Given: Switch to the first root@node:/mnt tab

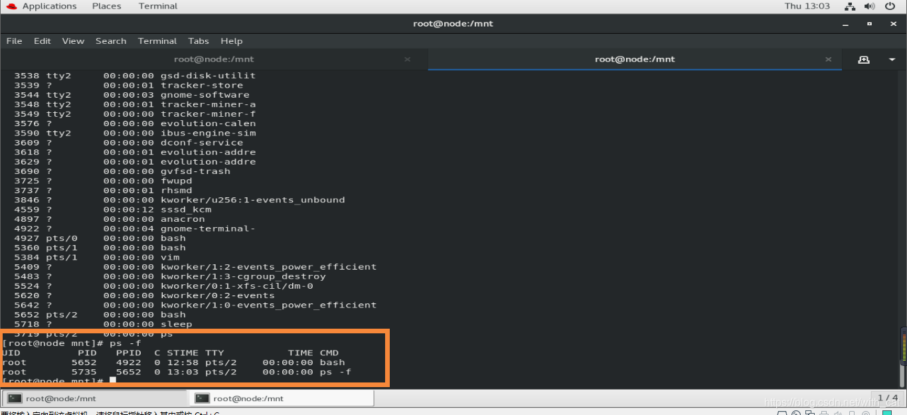Looking at the screenshot, I should click(x=214, y=59).
